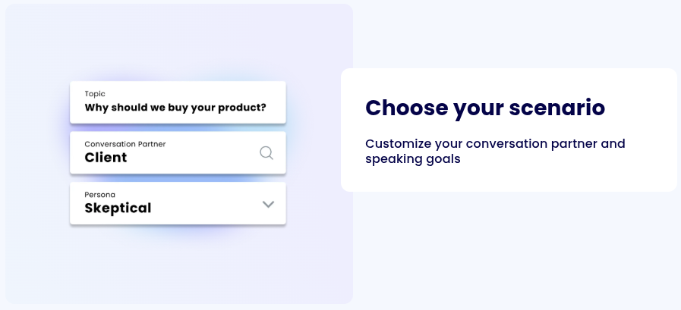Click the 'Choose your scenario' heading

484,108
